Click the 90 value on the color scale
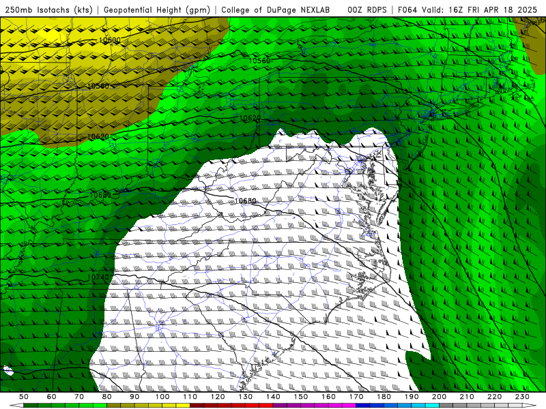The width and height of the screenshot is (546, 409). pos(134,397)
